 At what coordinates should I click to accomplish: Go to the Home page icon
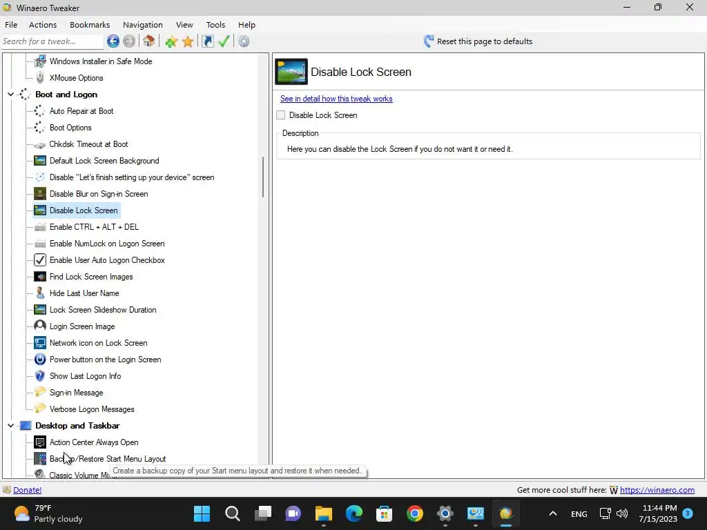pos(149,41)
